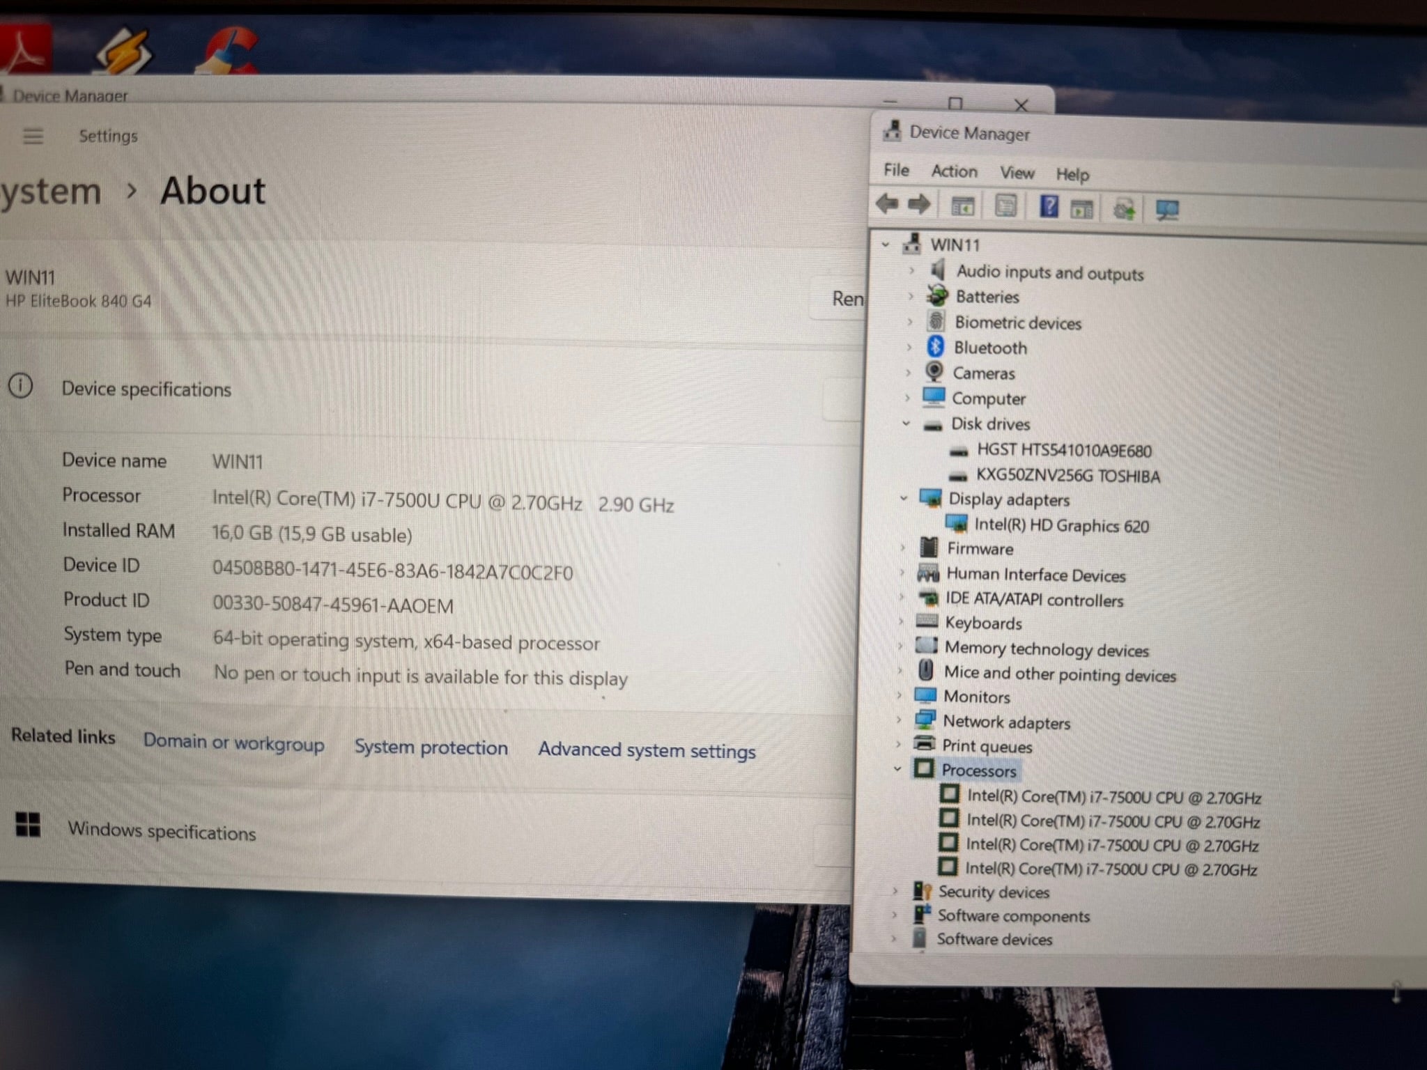The height and width of the screenshot is (1070, 1427).
Task: Select the Computer monitor icon in tree
Action: pos(933,397)
